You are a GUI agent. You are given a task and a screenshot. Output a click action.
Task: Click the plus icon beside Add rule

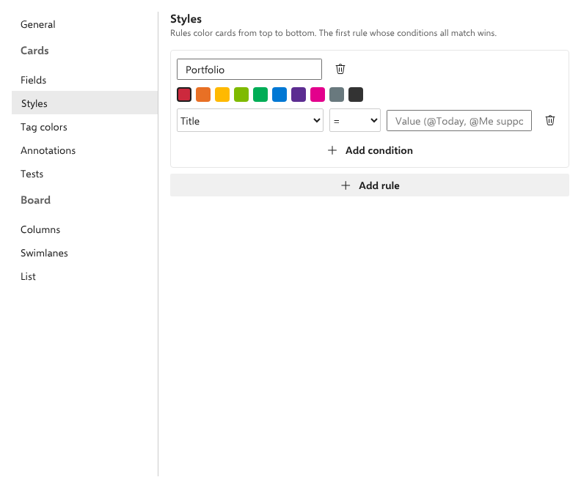(x=346, y=185)
